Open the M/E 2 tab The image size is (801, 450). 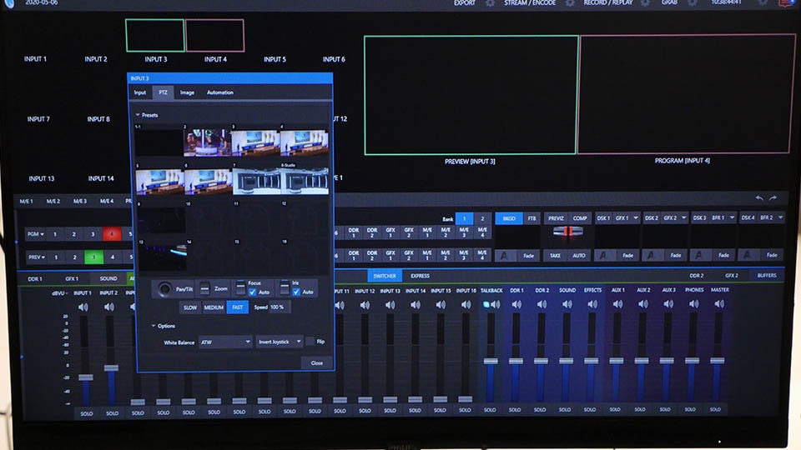point(53,202)
